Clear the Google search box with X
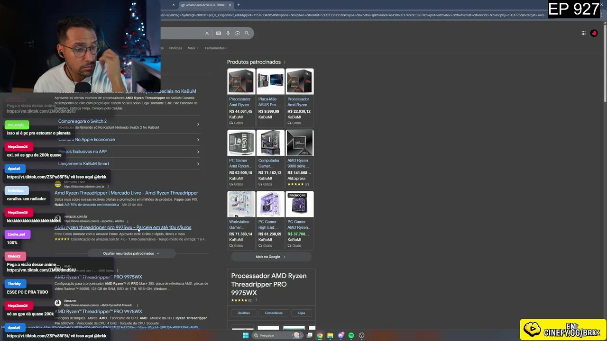 tap(207, 33)
